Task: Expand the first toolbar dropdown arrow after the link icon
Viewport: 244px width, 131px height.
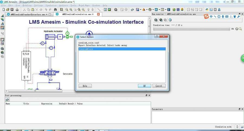Action: tap(141, 10)
